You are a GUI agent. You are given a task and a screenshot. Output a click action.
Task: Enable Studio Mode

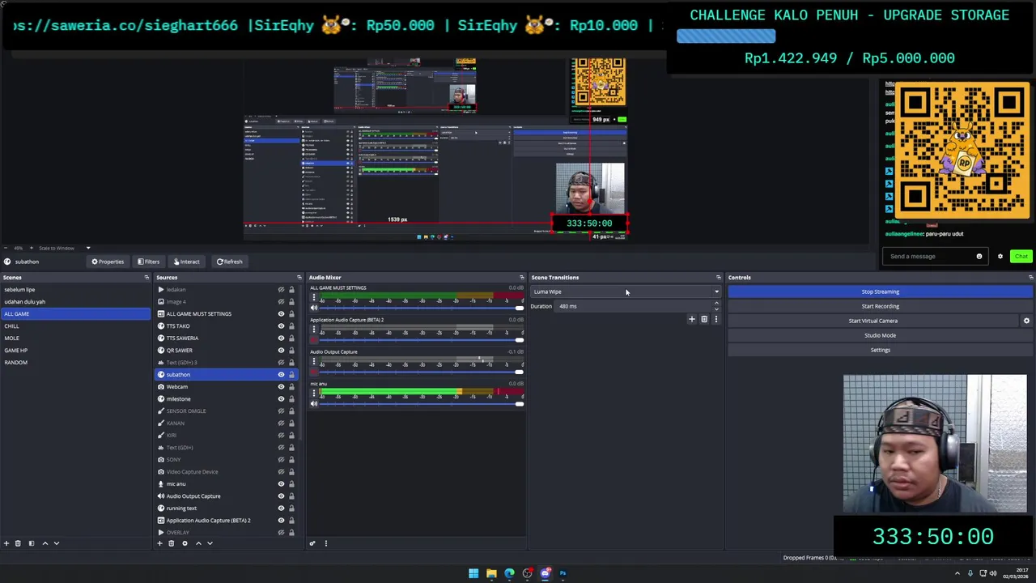(x=880, y=335)
